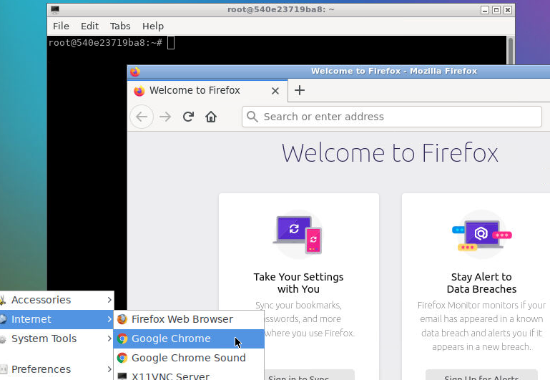Click the Accessories scissors icon in menu

tap(3, 300)
